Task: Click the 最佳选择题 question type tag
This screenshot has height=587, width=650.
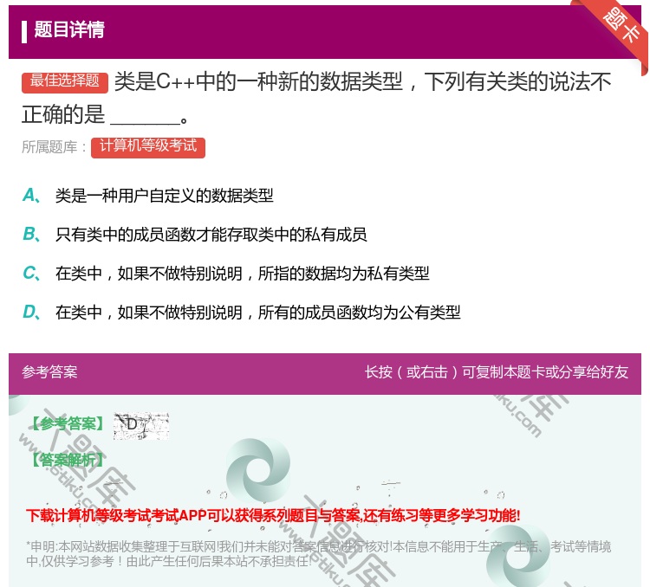Action: point(65,82)
